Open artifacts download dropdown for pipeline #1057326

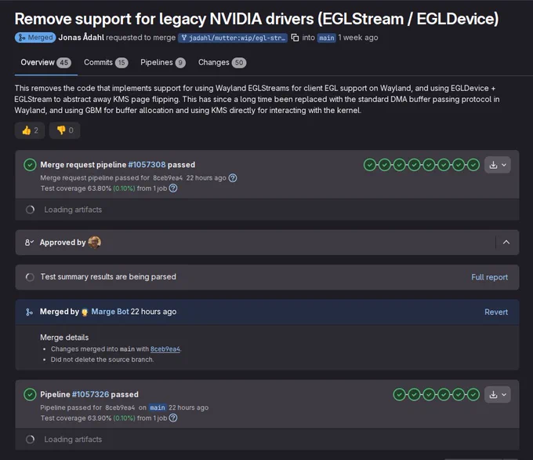pos(498,395)
